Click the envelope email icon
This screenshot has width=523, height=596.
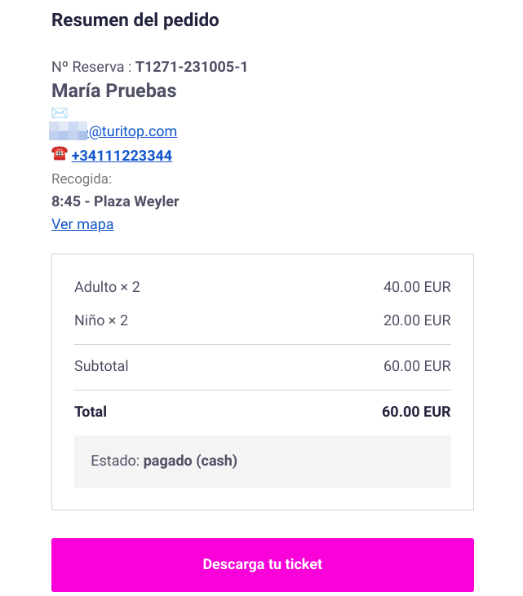coord(60,113)
